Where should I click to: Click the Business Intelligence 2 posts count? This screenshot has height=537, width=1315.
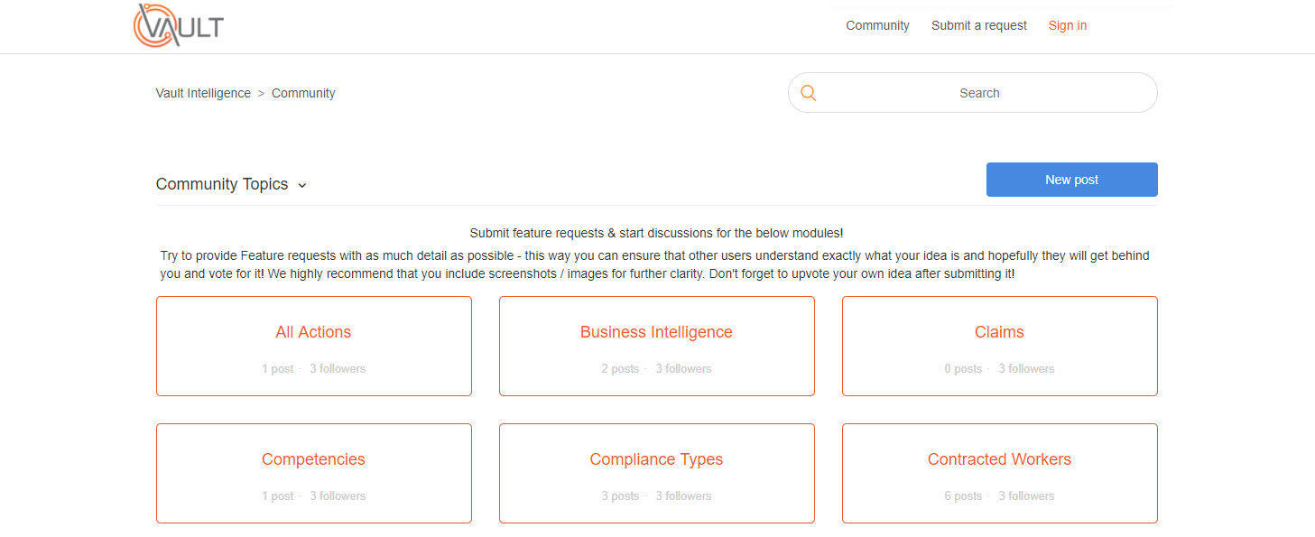(620, 368)
